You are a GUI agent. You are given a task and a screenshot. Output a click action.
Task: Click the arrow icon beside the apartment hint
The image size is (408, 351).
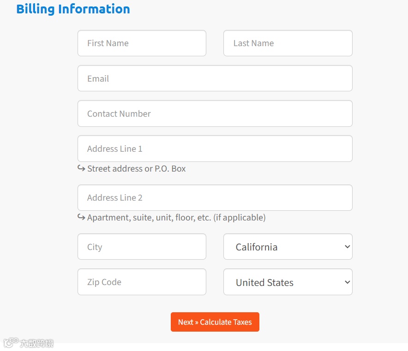coord(81,217)
